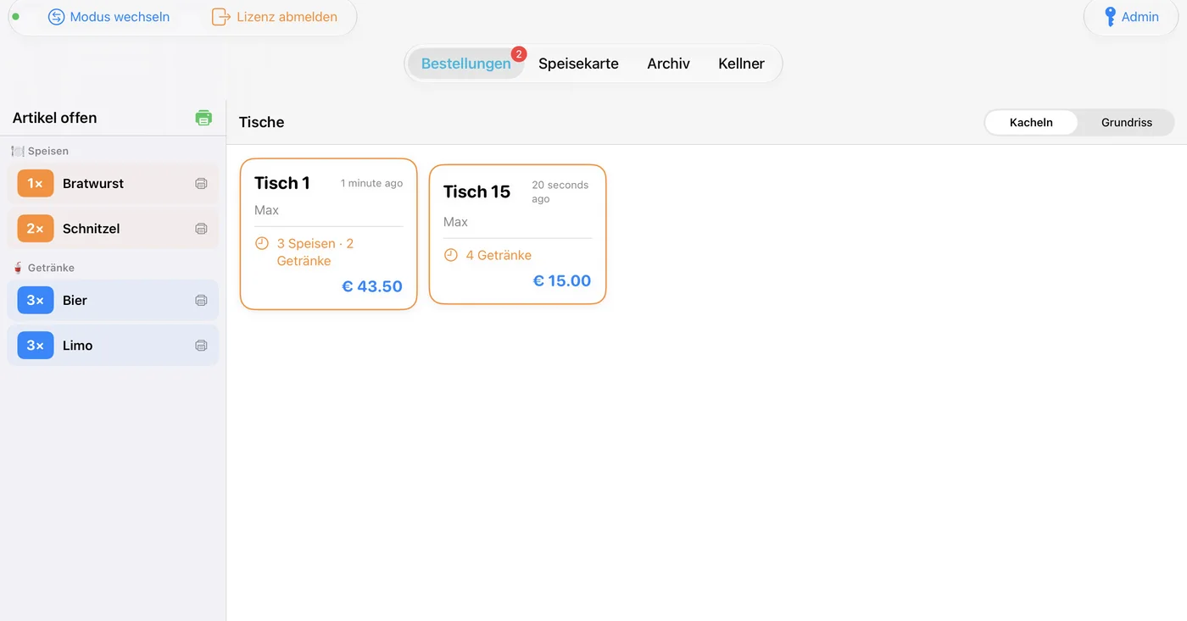
Task: Click the green printer icon beside Artikel offen
Action: coord(203,118)
